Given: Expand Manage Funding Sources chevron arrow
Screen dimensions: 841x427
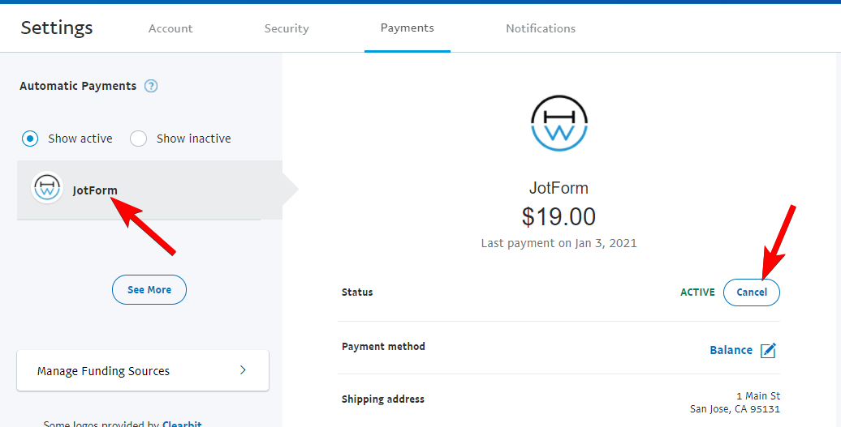Looking at the screenshot, I should [243, 370].
